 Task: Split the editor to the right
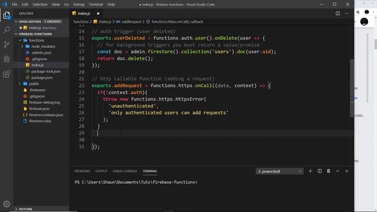pos(338,14)
